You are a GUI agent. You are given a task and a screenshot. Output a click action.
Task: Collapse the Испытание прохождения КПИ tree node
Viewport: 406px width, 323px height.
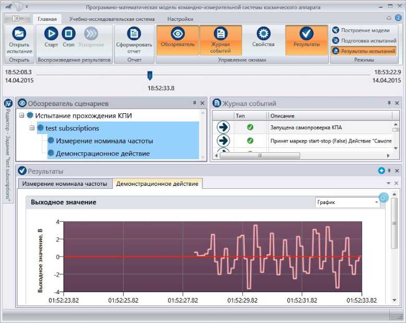coord(22,115)
